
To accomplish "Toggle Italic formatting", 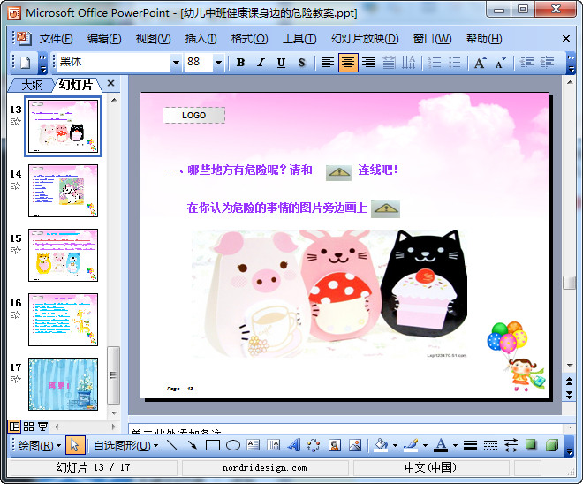I will pyautogui.click(x=261, y=63).
